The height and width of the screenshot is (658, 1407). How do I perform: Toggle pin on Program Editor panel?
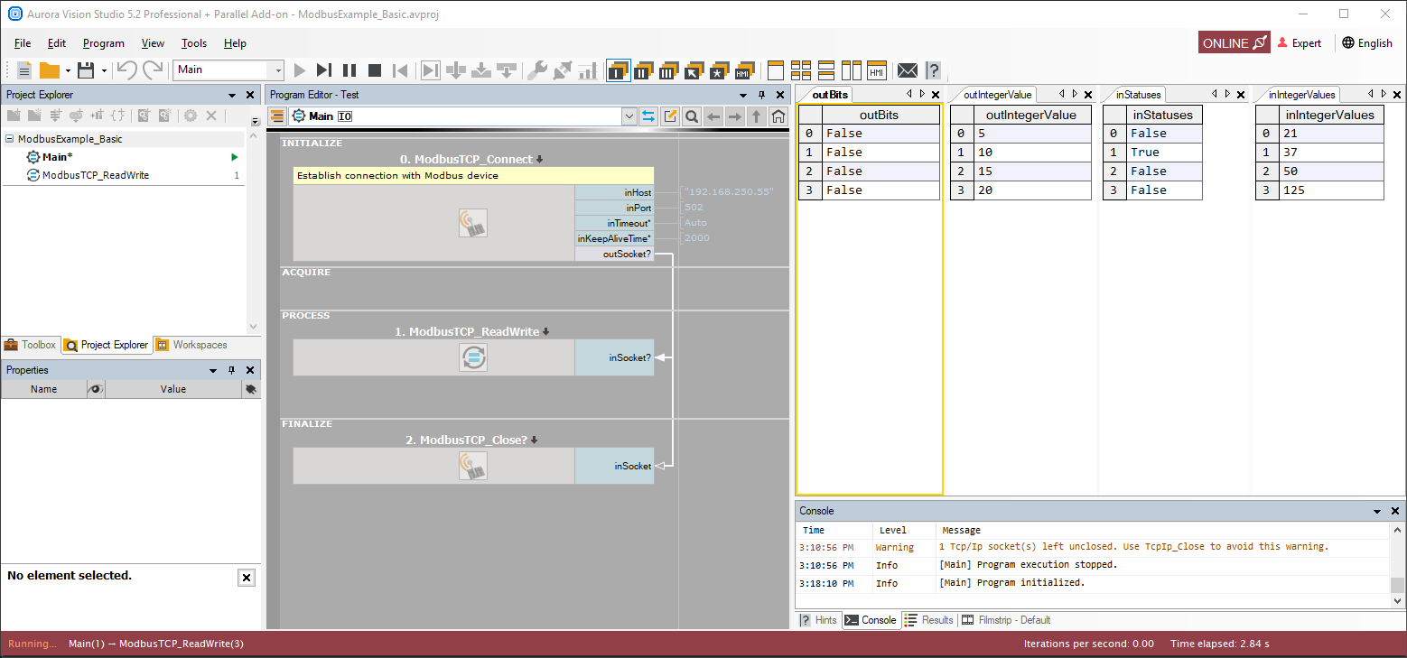pos(761,95)
